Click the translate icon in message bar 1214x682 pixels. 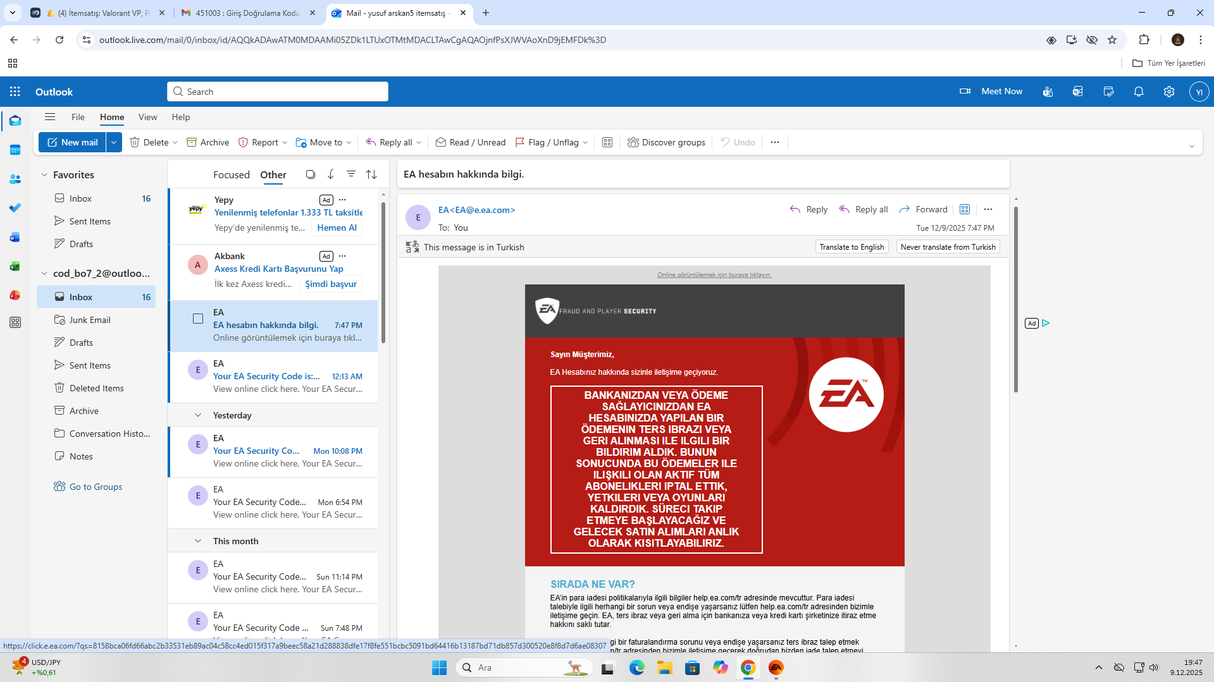pyautogui.click(x=412, y=247)
